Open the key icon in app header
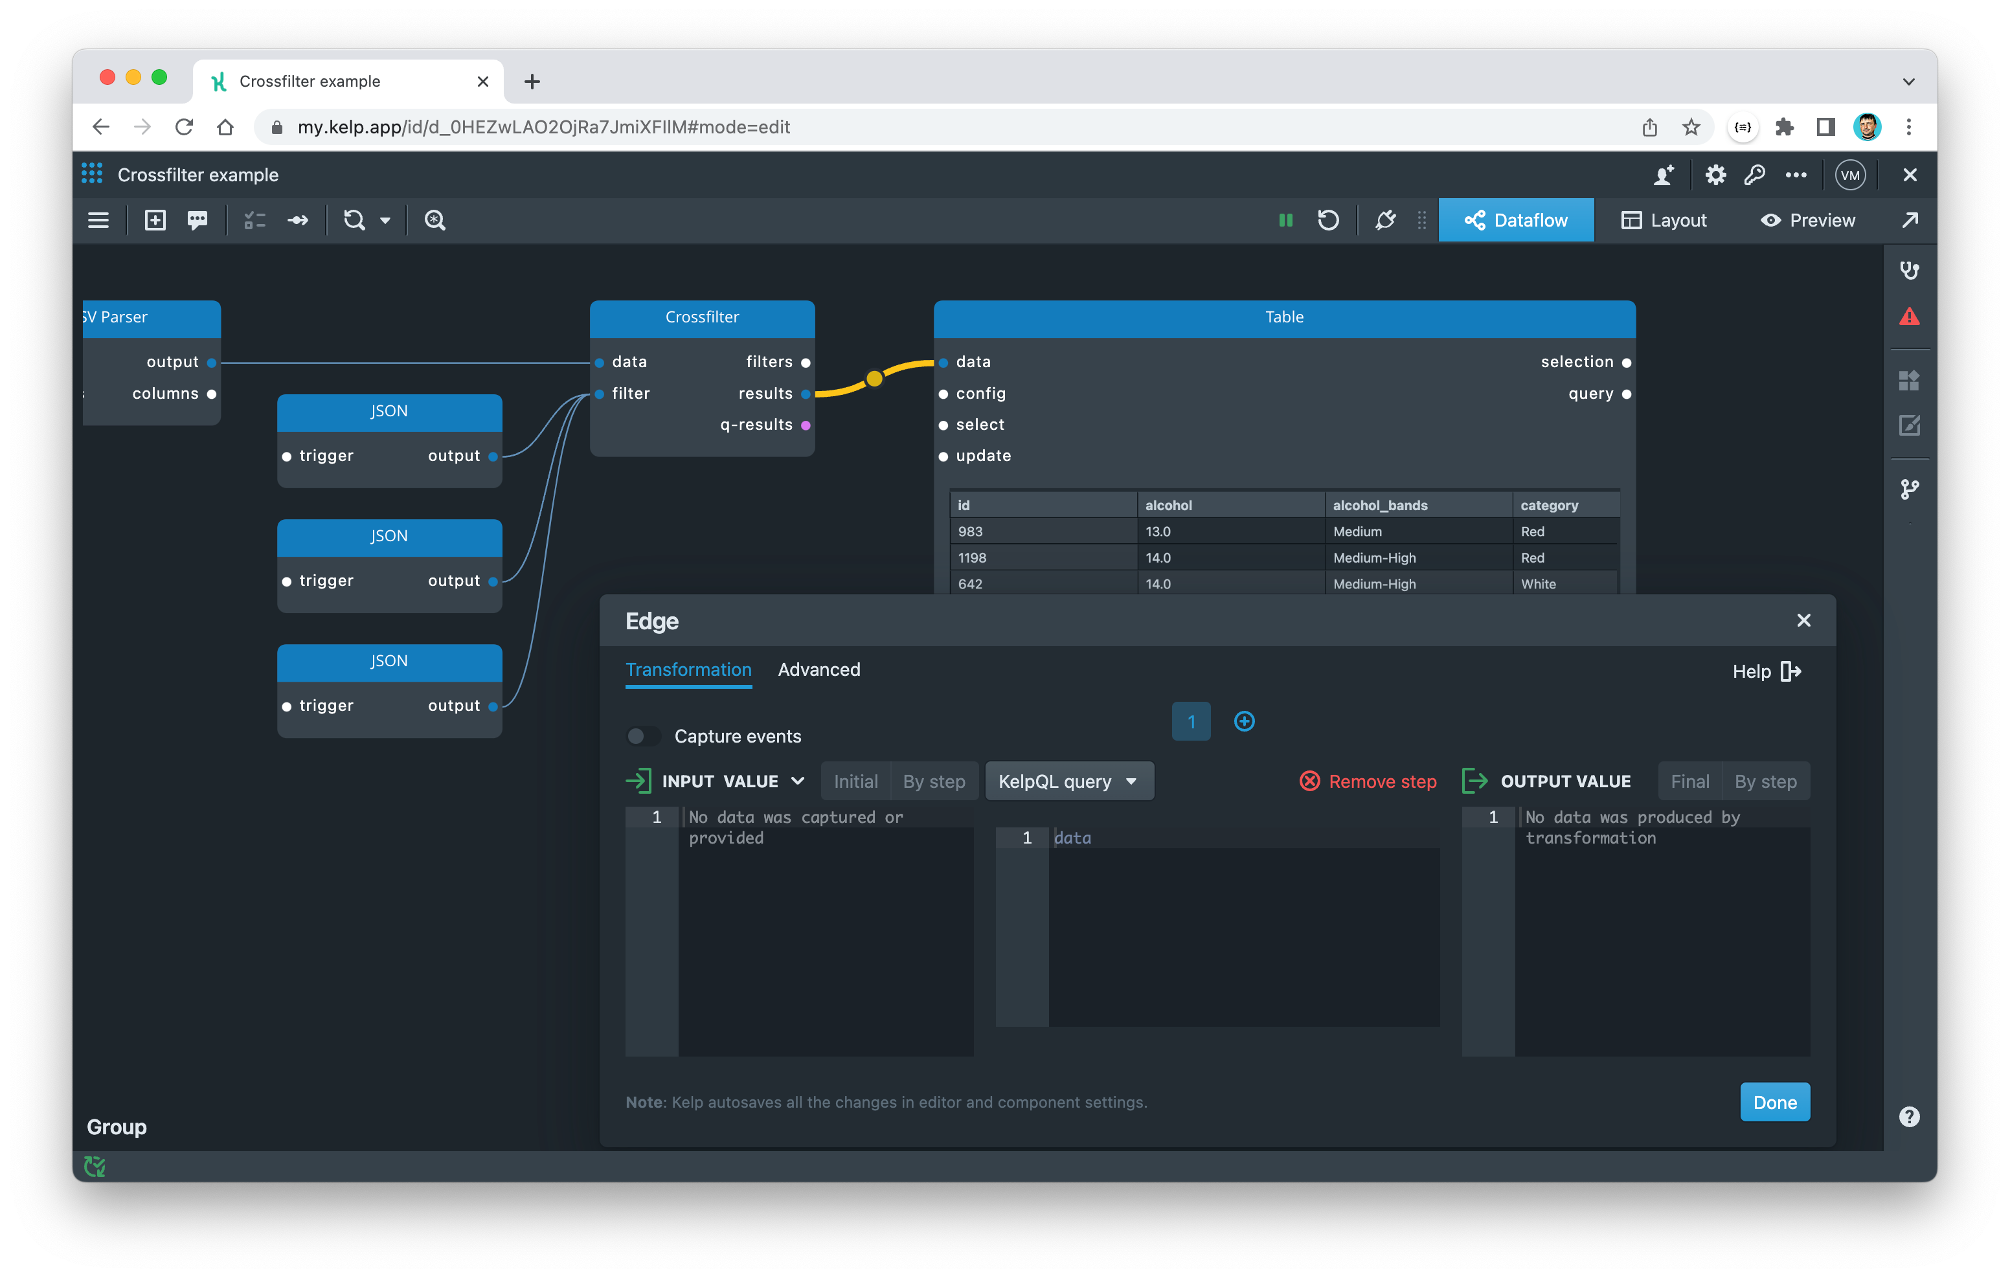 click(x=1754, y=174)
